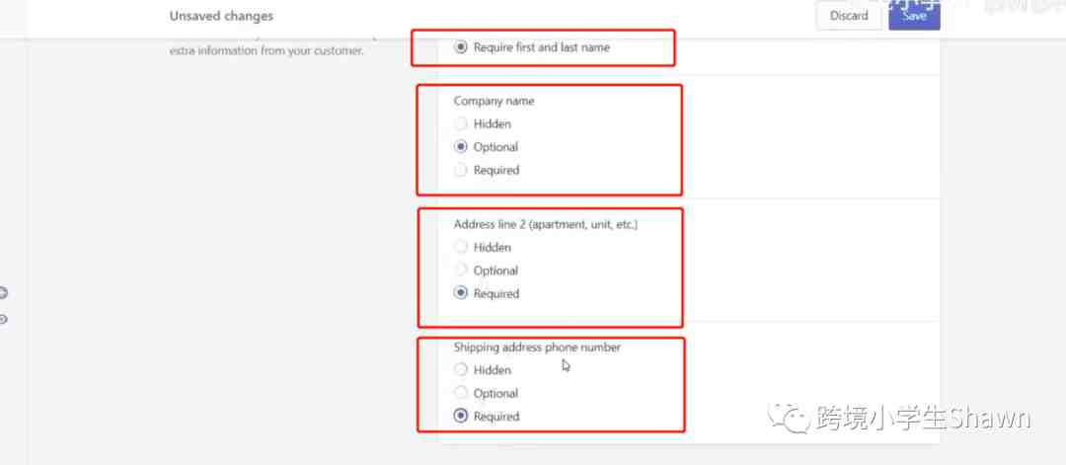The height and width of the screenshot is (465, 1066).
Task: Save the unsaved changes
Action: [914, 16]
